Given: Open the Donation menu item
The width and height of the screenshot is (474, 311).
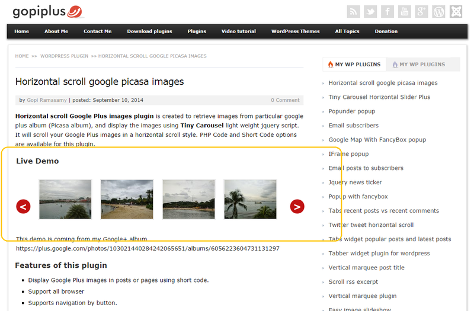Looking at the screenshot, I should pos(386,31).
